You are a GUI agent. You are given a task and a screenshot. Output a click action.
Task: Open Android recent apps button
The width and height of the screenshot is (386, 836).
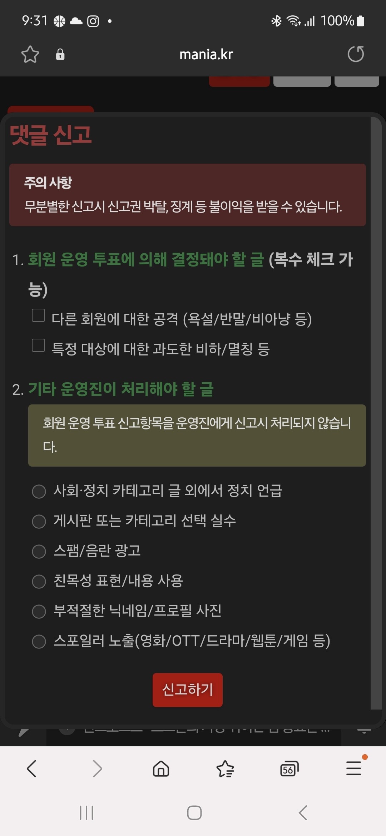tap(86, 813)
